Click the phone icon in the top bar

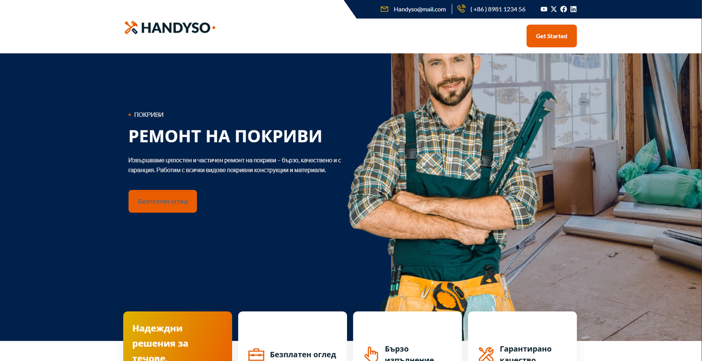pyautogui.click(x=461, y=9)
